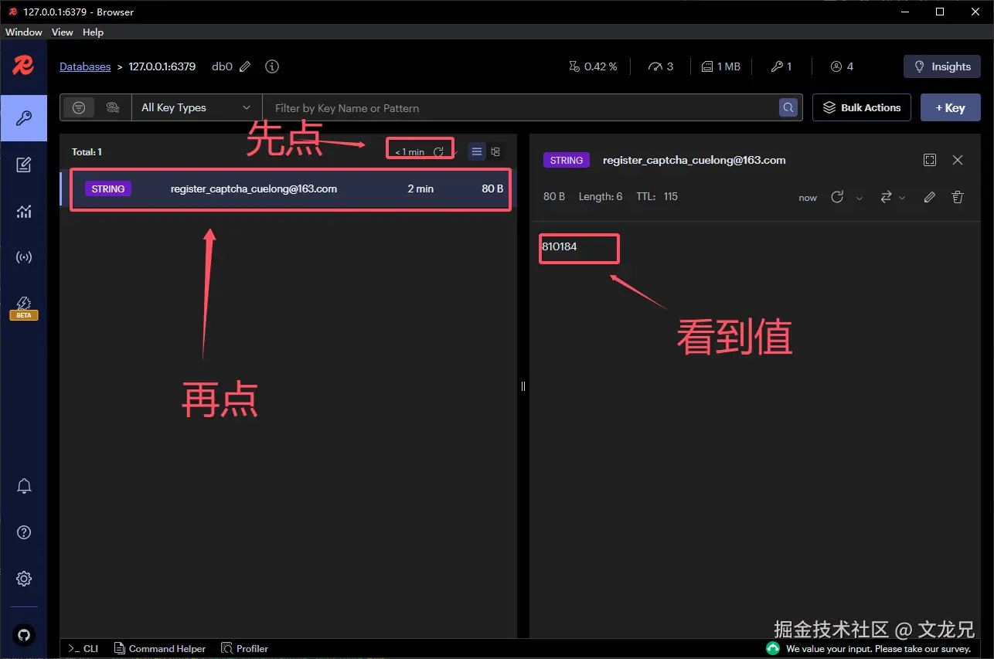Click the 1 MB memory indicator
Viewport: 994px width, 659px height.
(x=720, y=66)
